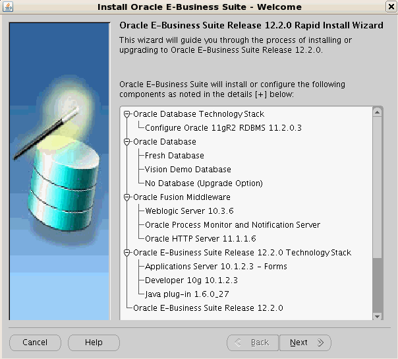Select Oracle Process Monitor and Notification Server
The width and height of the screenshot is (398, 359).
tap(233, 225)
